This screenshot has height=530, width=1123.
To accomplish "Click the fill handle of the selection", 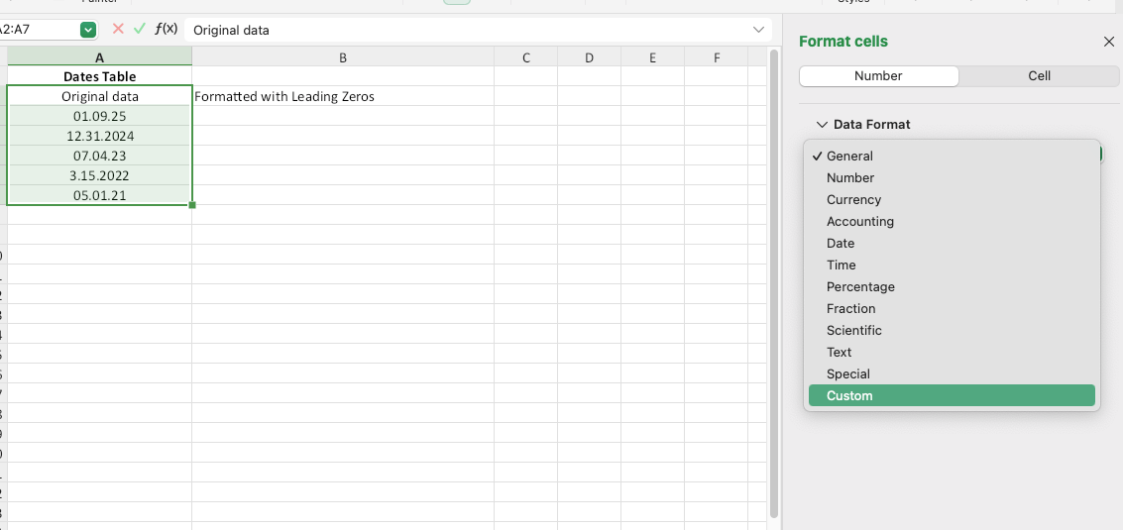I will tap(192, 205).
